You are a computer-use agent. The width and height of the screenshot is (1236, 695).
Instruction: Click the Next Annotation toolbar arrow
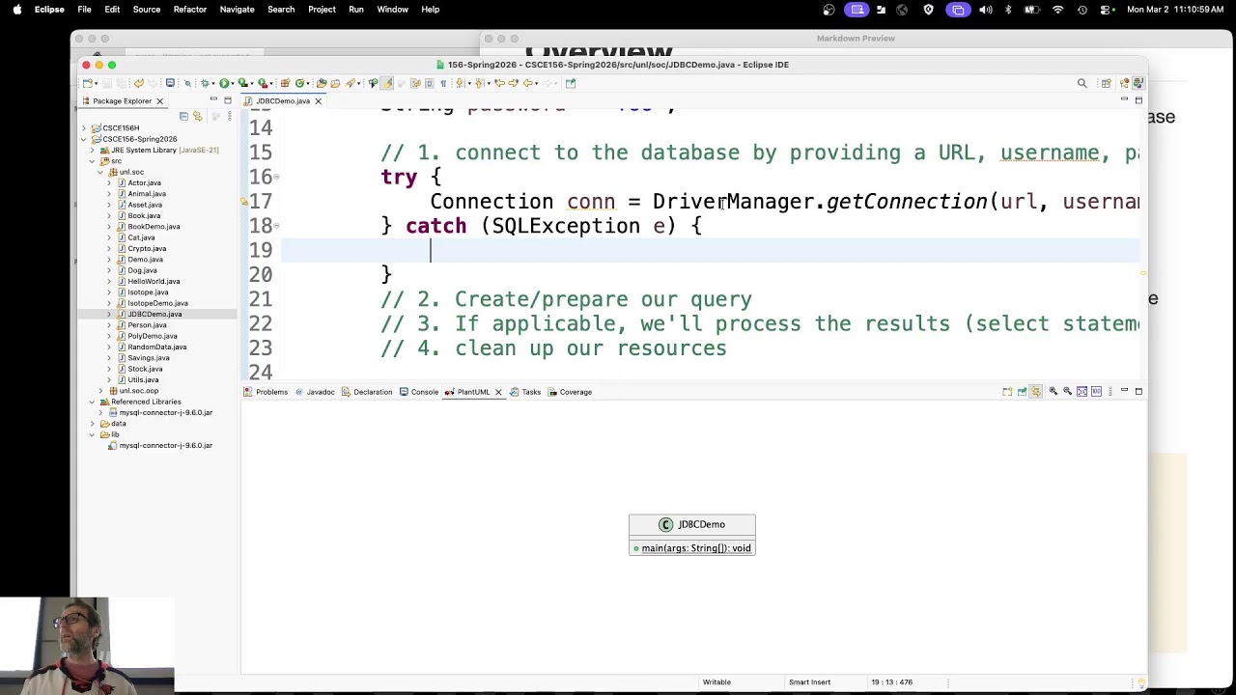(461, 83)
